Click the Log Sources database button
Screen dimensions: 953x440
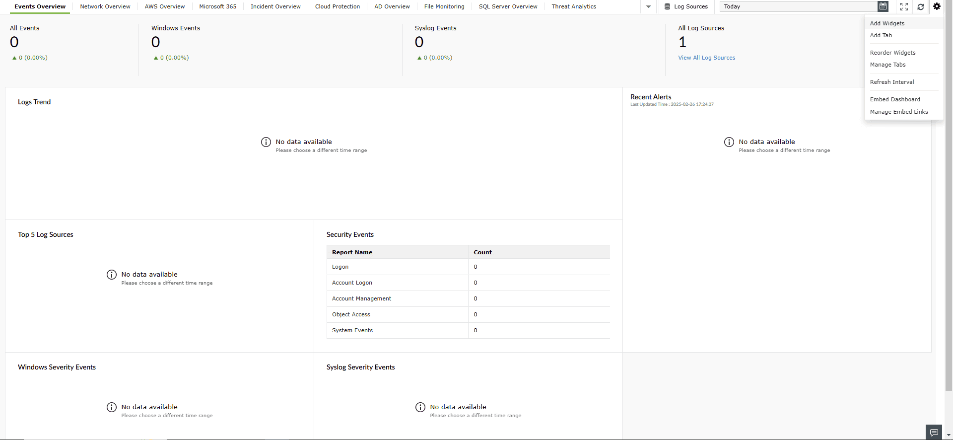[x=686, y=6]
